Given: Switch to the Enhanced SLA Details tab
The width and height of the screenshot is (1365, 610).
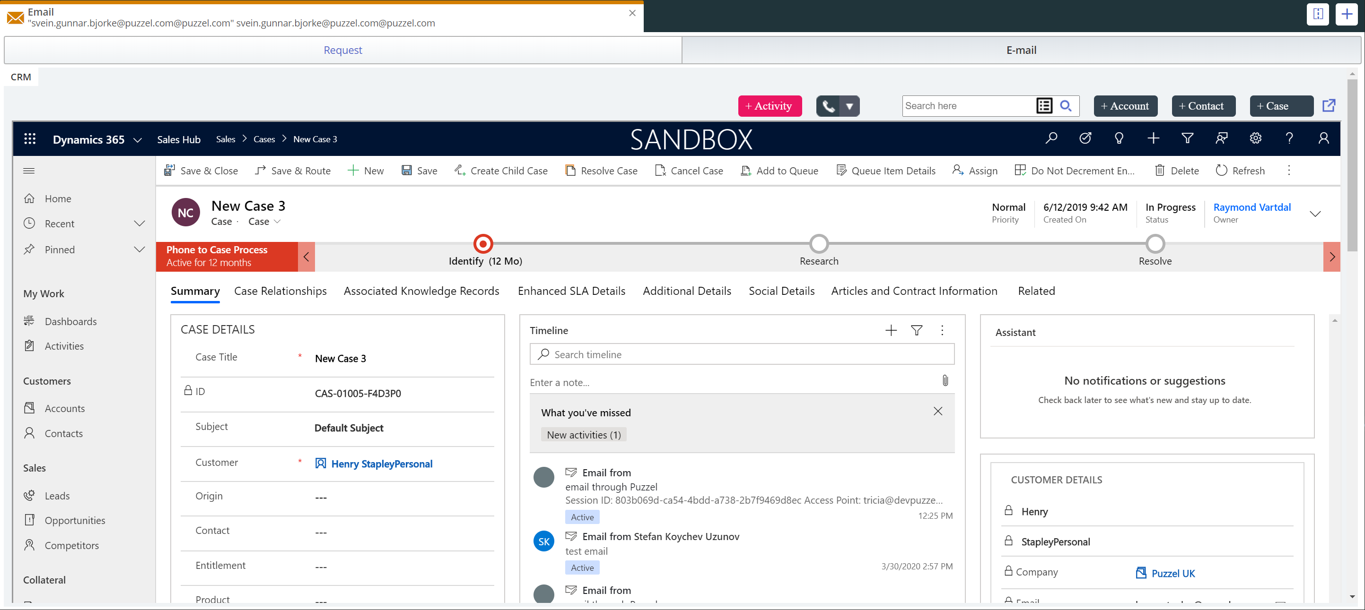Looking at the screenshot, I should click(x=571, y=291).
